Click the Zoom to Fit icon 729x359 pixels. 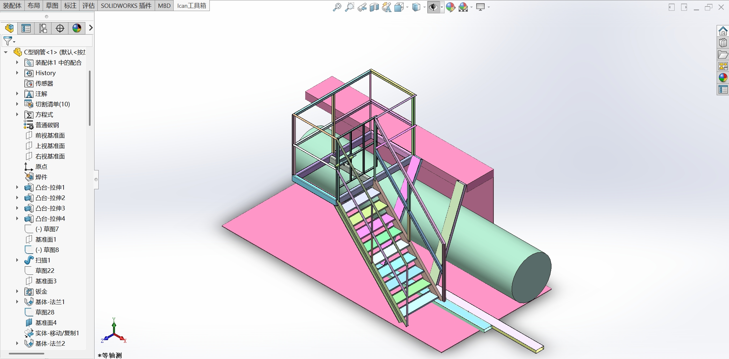(337, 7)
